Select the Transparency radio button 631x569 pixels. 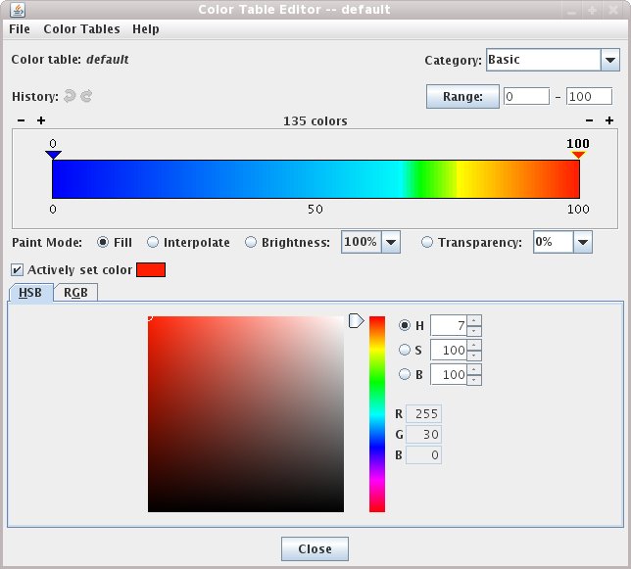(427, 242)
